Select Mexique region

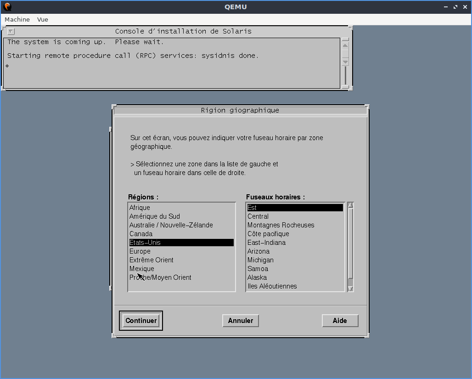click(181, 269)
